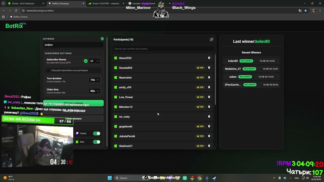Open the browser apps grid icon
The image size is (324, 182).
3,17
